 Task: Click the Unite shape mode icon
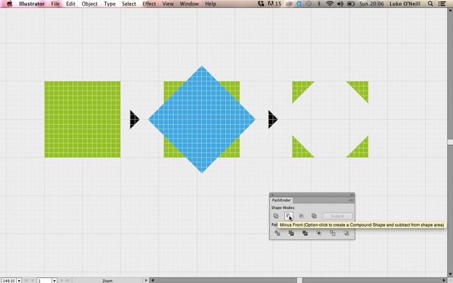276,216
